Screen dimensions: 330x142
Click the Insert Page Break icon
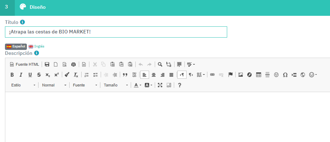[294, 75]
